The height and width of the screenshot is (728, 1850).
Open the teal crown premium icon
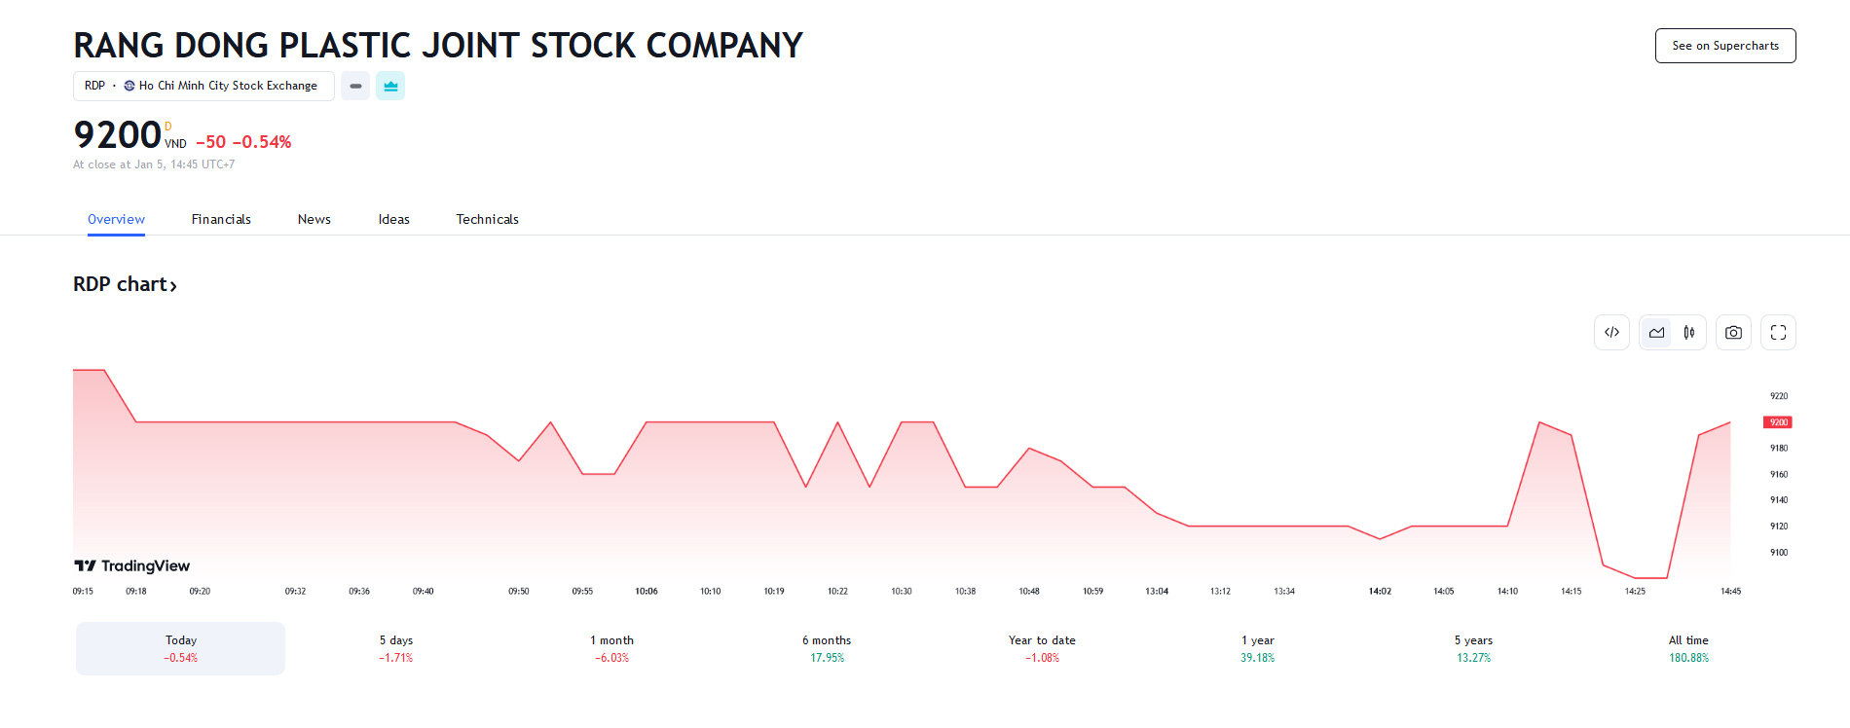[x=389, y=86]
